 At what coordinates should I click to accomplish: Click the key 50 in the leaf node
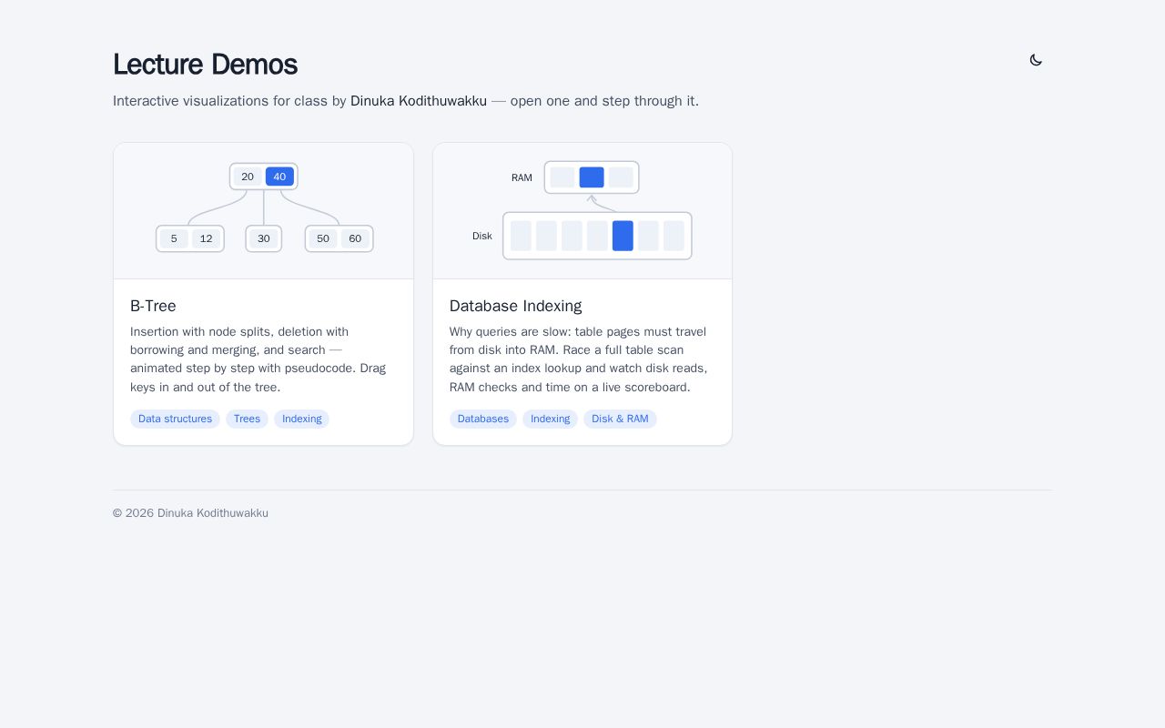[x=323, y=238]
